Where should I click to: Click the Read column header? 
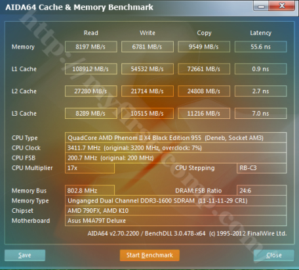point(91,33)
